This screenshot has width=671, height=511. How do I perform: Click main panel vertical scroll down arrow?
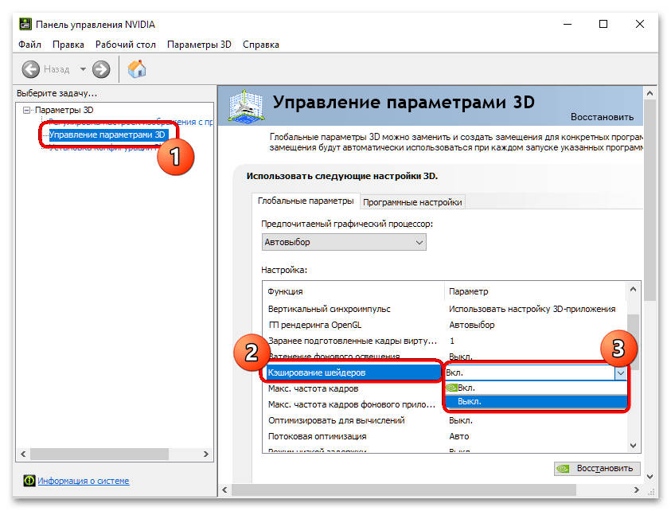tap(650, 476)
